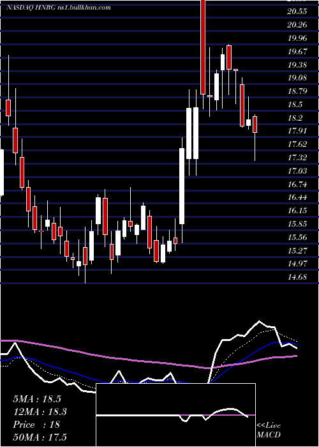The height and width of the screenshot is (447, 319).
Task: Click the last red candlestick on the right
Action: [255, 125]
